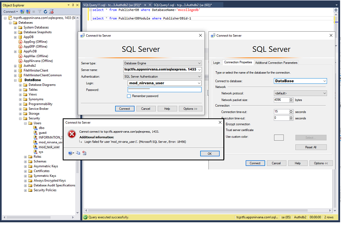Pin the Object Explorer panel with auto-hide icon
This screenshot has height=226, width=343.
coord(73,5)
